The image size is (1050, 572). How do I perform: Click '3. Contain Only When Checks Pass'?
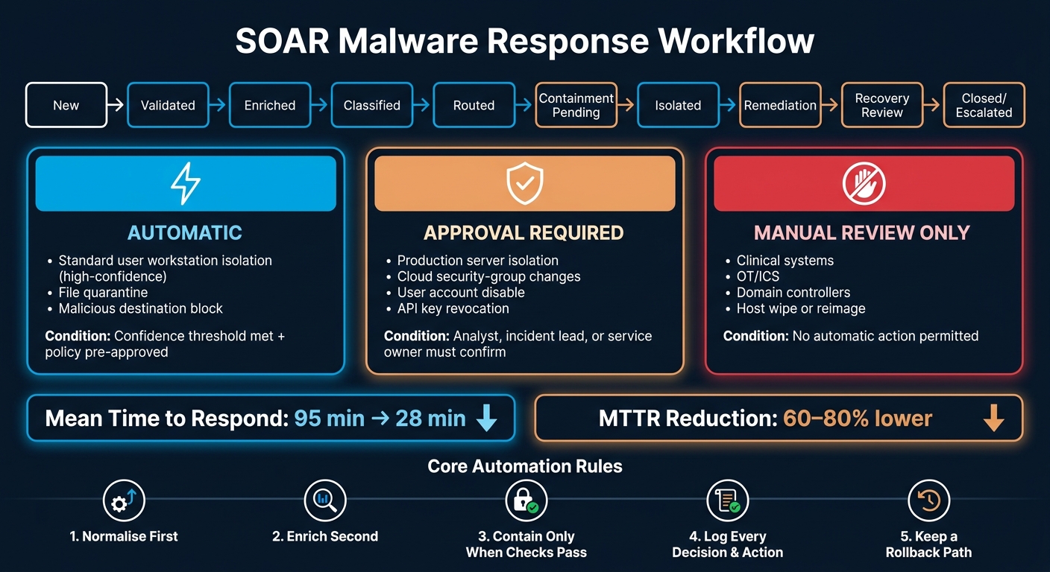pos(526,544)
